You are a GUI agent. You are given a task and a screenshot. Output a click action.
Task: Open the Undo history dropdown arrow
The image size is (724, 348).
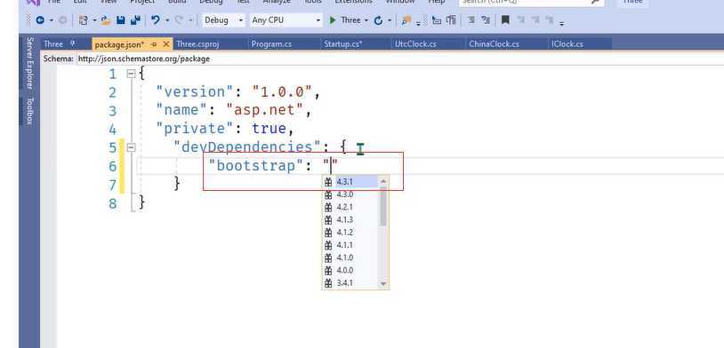tap(167, 20)
